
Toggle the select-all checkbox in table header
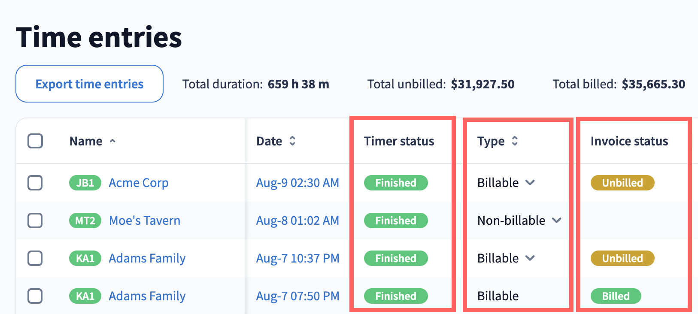pos(35,141)
